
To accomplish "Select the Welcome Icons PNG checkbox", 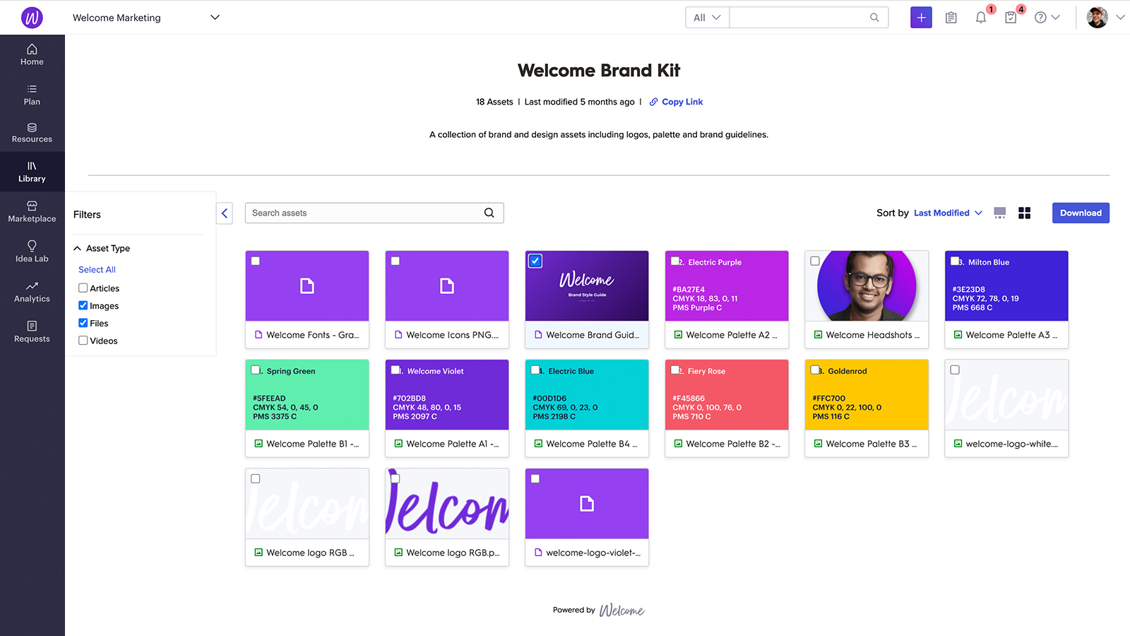I will pyautogui.click(x=395, y=261).
